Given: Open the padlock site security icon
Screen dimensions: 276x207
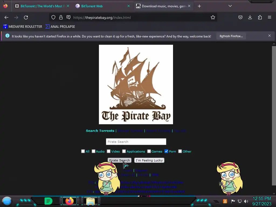Looking at the screenshot, I should click(x=61, y=17).
